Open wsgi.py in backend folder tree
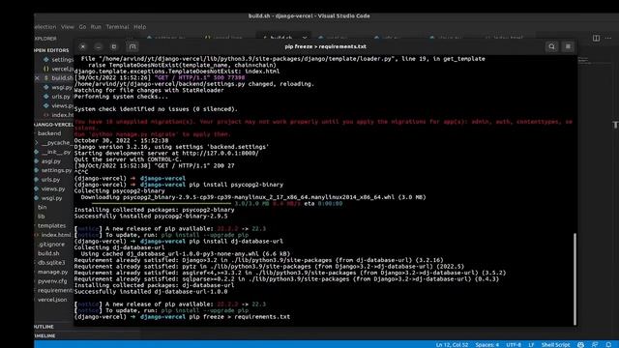 [48, 198]
